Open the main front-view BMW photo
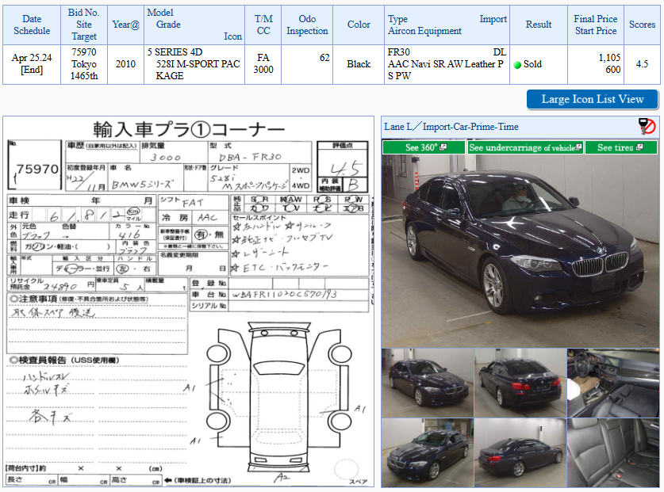664x492 pixels. coord(520,251)
